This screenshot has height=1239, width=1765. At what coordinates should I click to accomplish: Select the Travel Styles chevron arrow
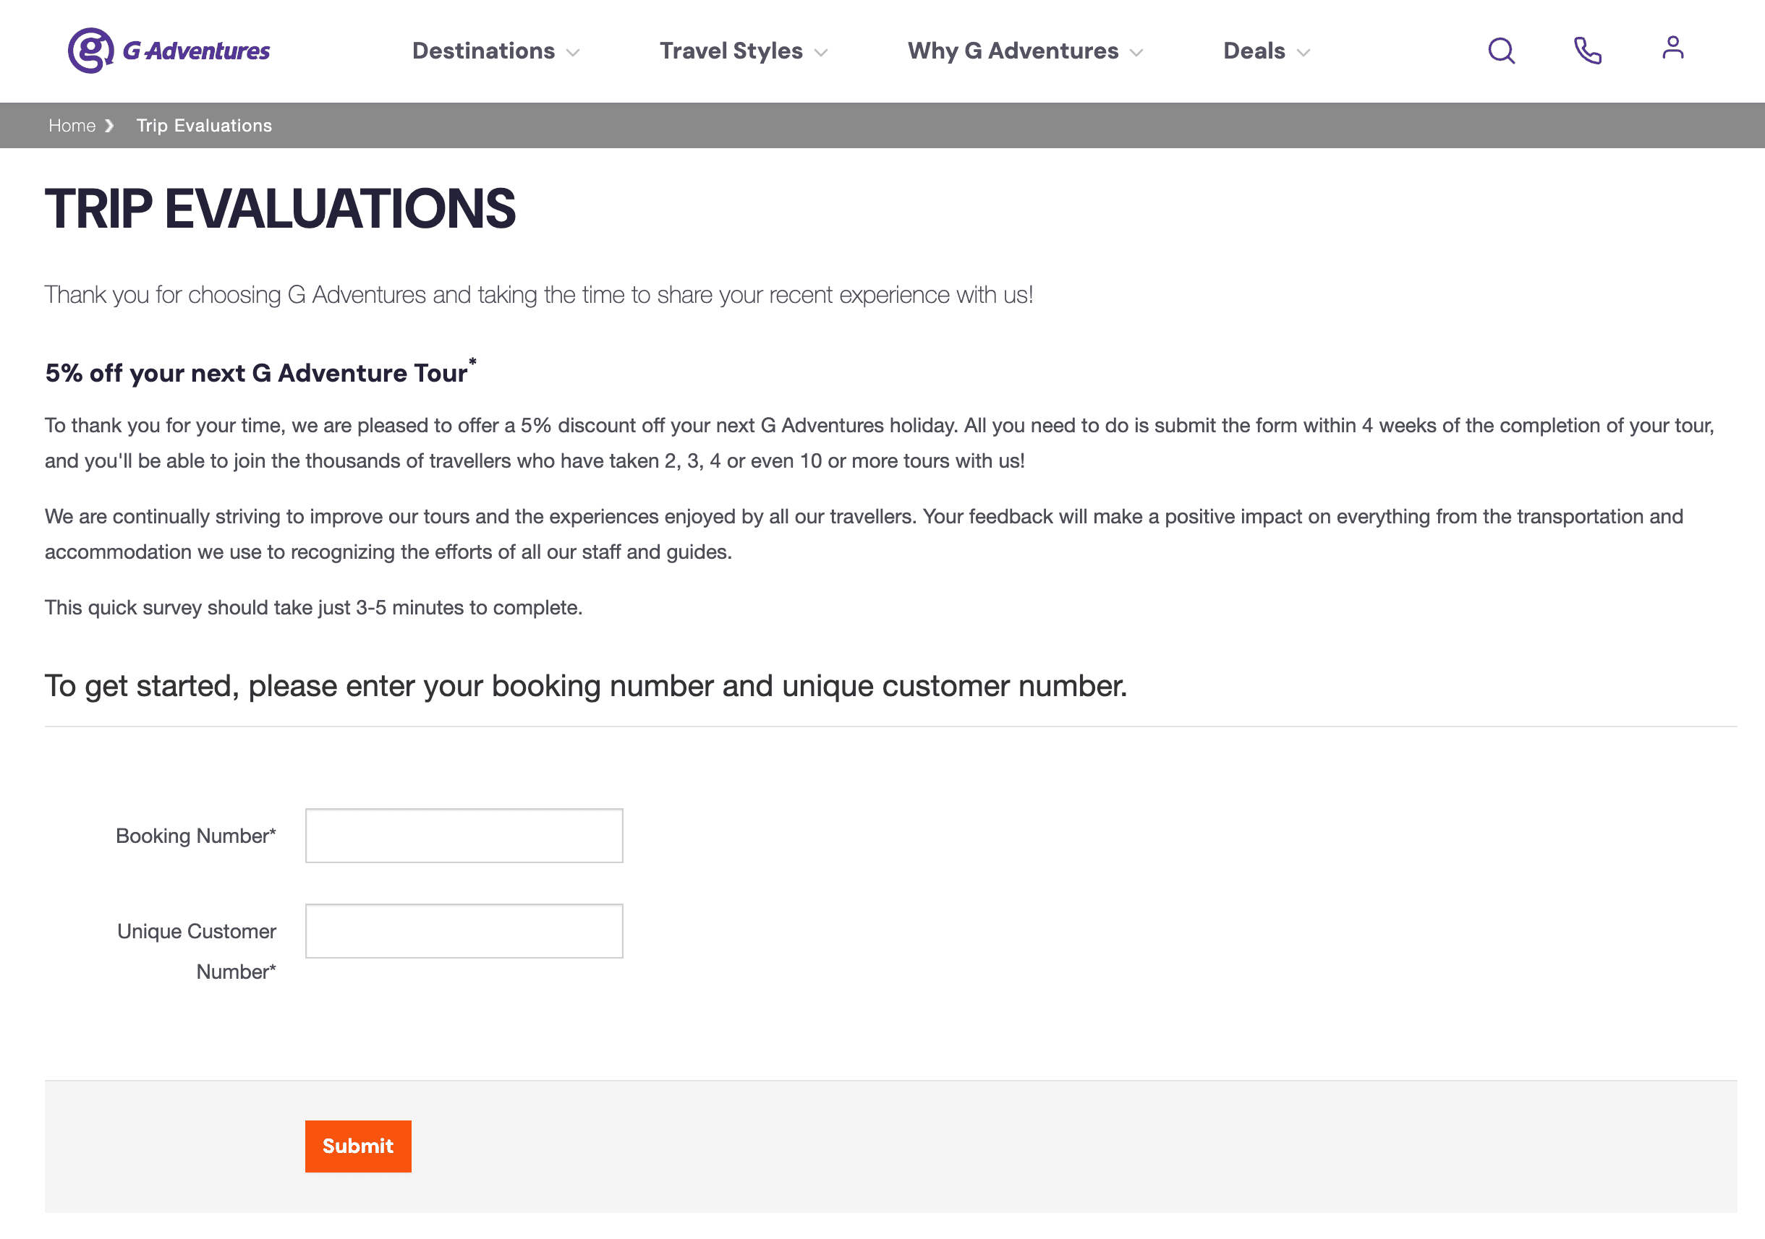tap(821, 53)
